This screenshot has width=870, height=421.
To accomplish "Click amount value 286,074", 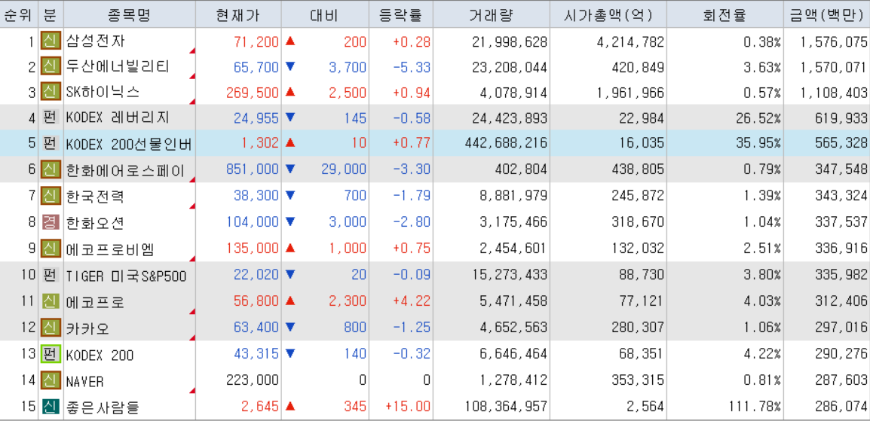I will (x=841, y=407).
